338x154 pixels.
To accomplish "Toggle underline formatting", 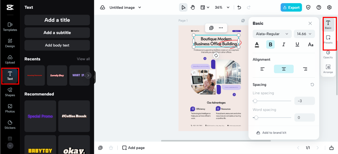I will coord(297,45).
